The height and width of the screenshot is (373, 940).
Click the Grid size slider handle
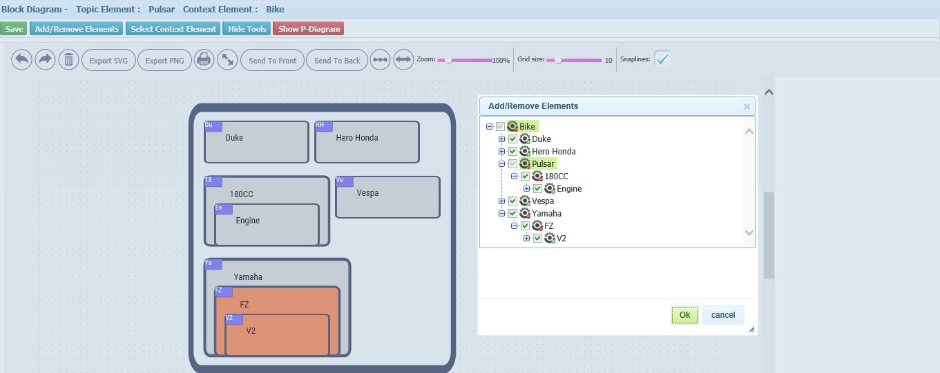point(558,60)
